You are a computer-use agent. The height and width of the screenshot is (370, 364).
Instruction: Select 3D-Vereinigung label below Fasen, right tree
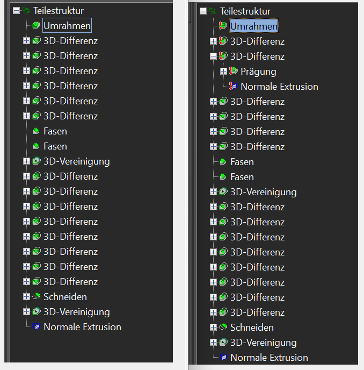point(264,193)
